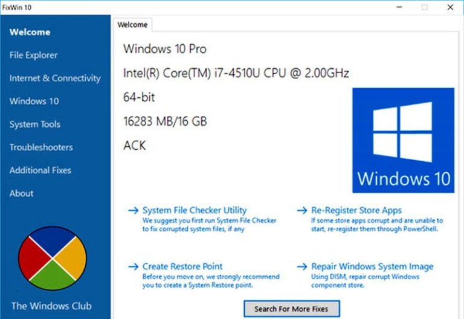Click the FixWin 10 title bar text

point(17,7)
